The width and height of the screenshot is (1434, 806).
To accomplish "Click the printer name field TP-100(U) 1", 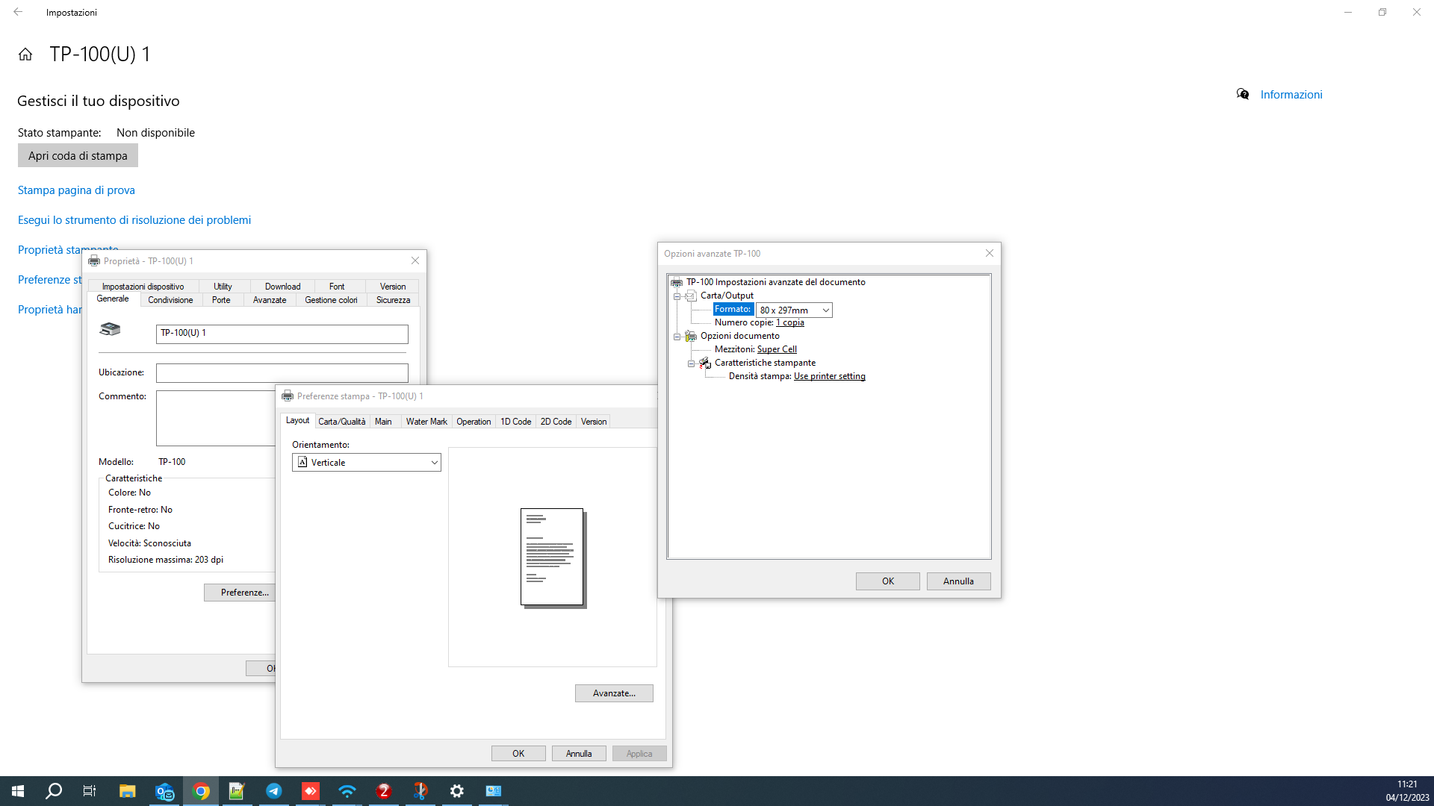I will (x=282, y=334).
